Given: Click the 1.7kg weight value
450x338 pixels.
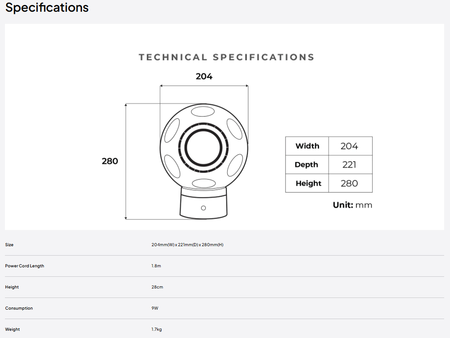Looking at the screenshot, I should pyautogui.click(x=157, y=329).
